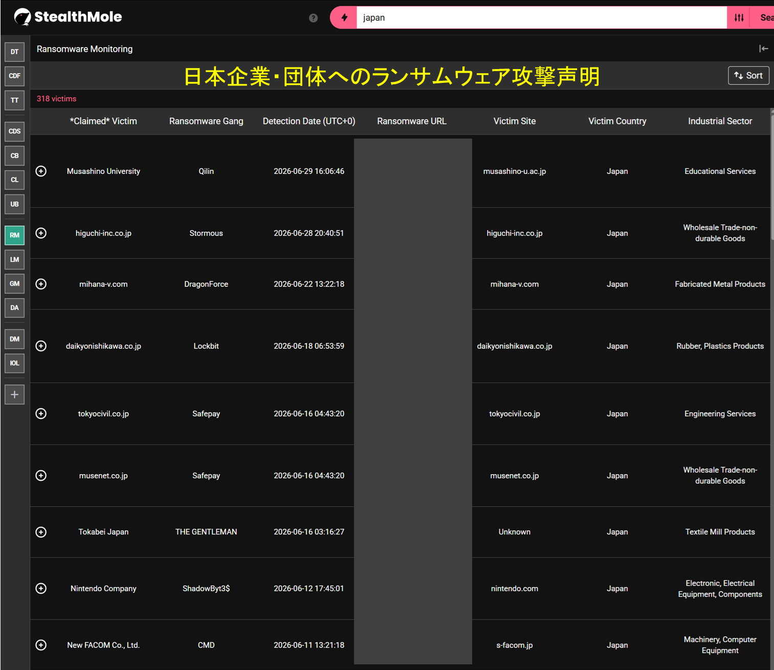The image size is (774, 670).
Task: Open the CL sidebar module
Action: coord(14,180)
